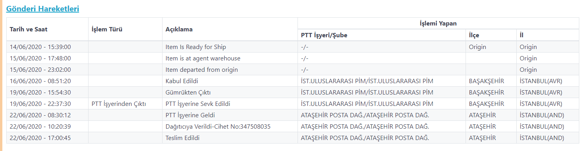584x151 pixels.
Task: Click the Tarih ve Saat column header
Action: (x=47, y=29)
